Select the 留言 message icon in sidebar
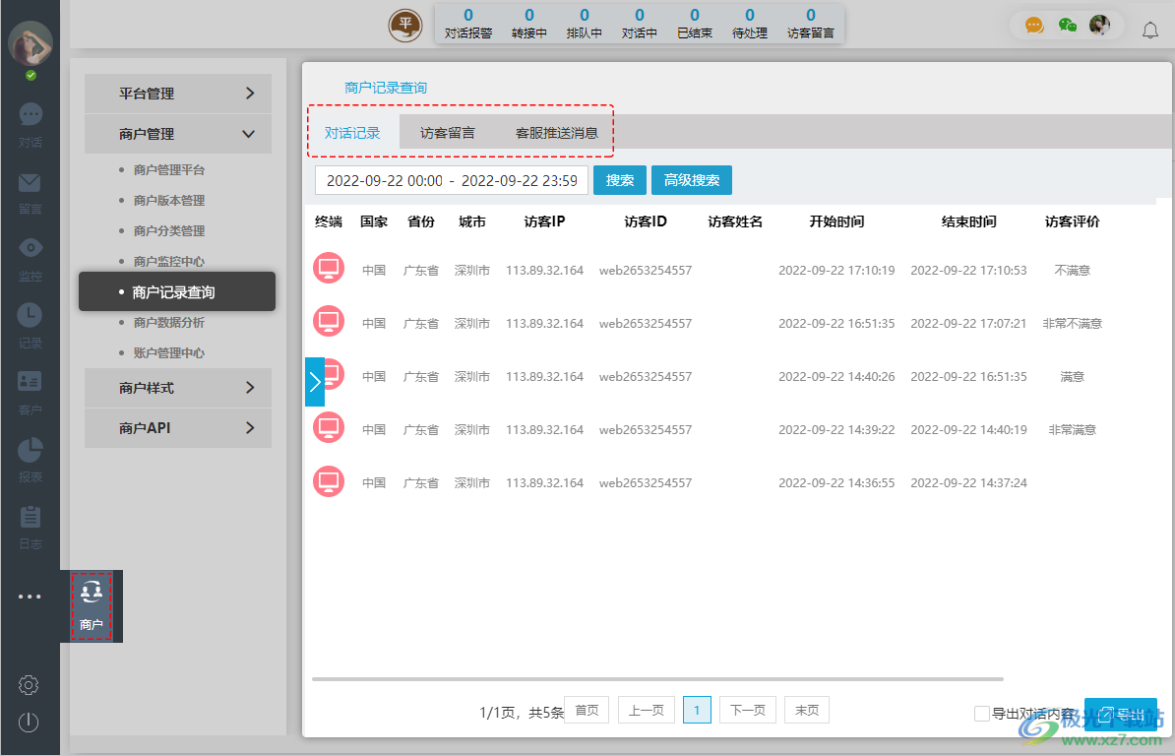 click(31, 182)
